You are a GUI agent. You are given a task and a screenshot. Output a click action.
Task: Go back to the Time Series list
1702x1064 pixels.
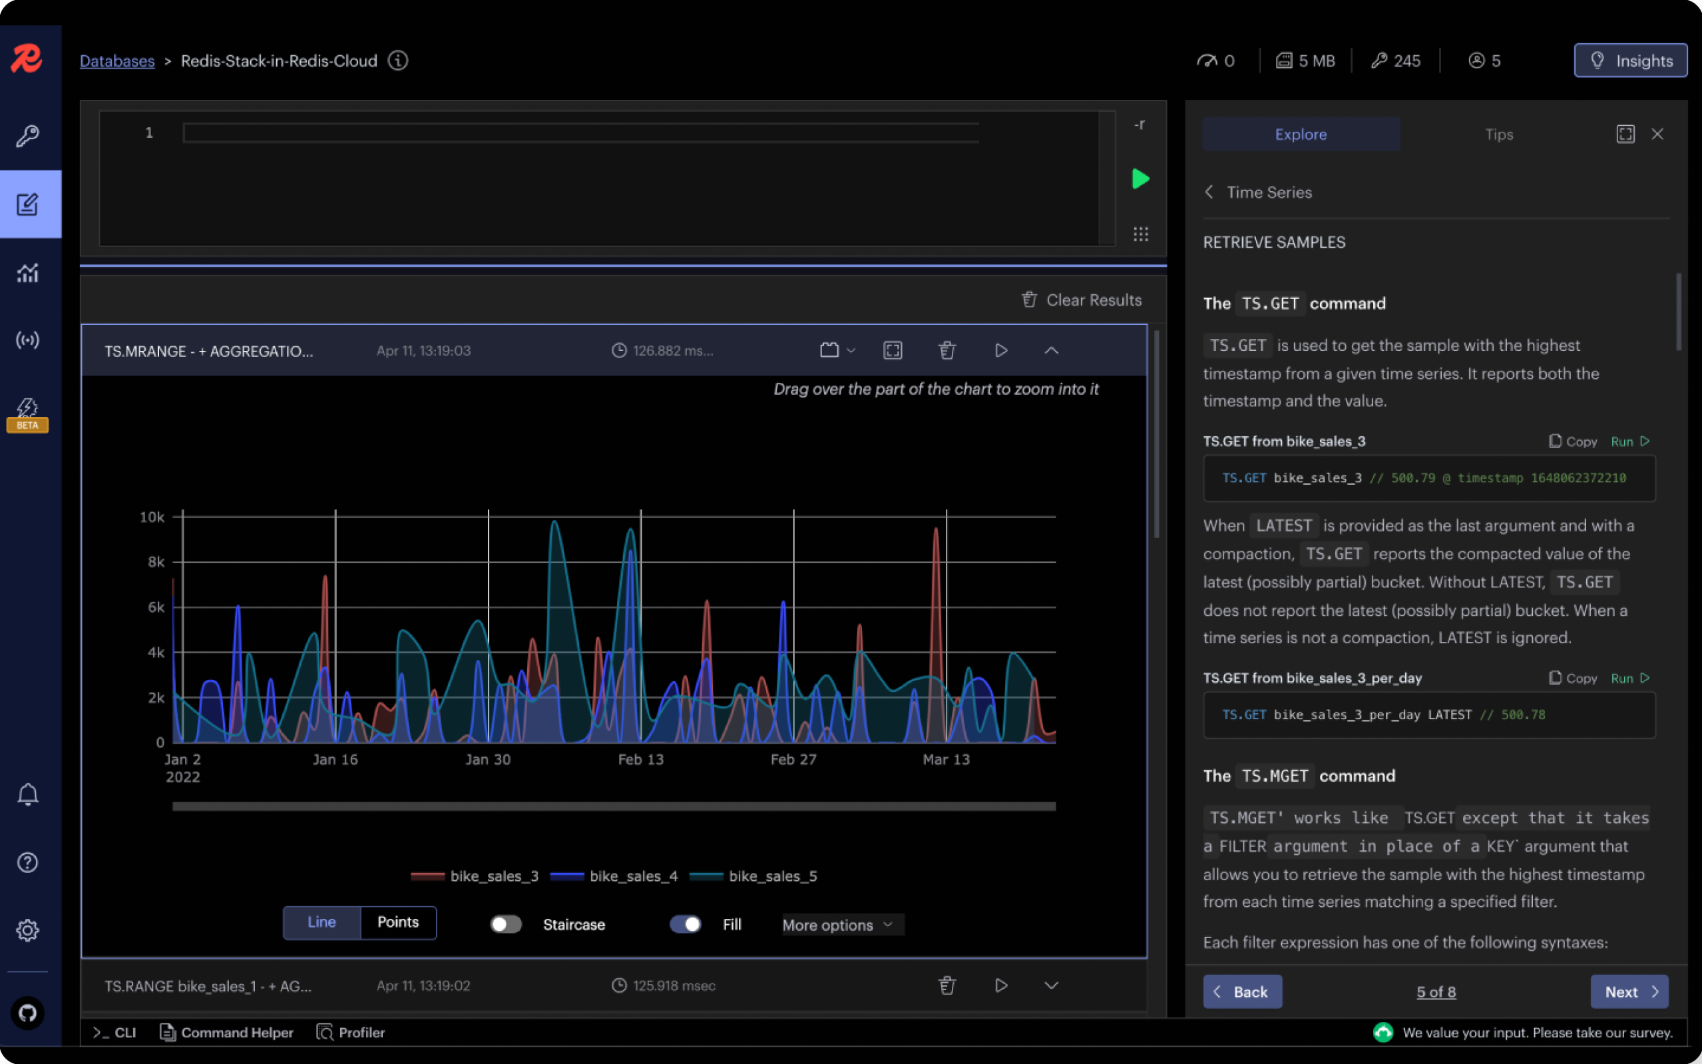[x=1257, y=192]
